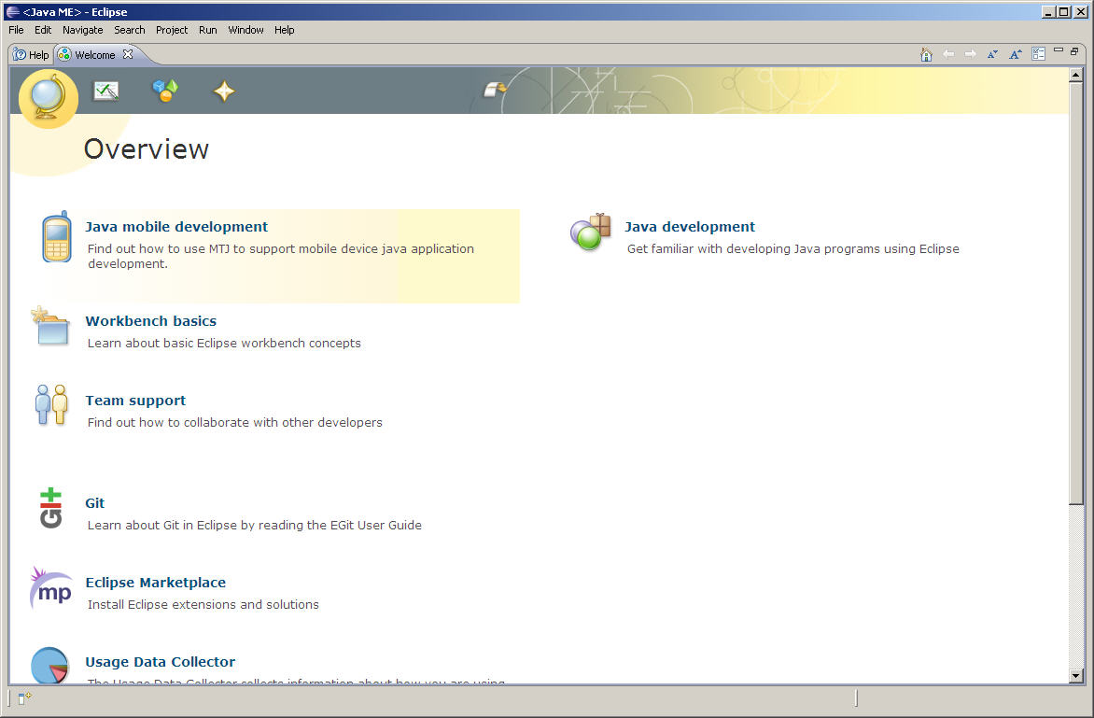1094x718 pixels.
Task: Open the Tutorials checklist icon
Action: (x=106, y=91)
